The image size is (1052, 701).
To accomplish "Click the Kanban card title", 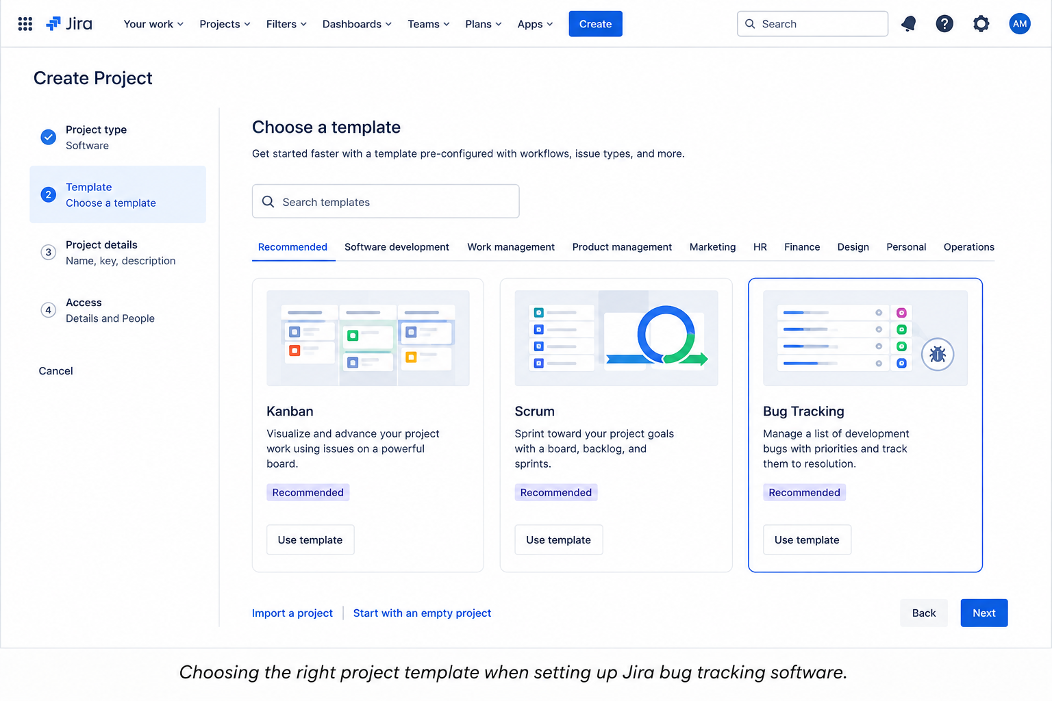I will (290, 411).
